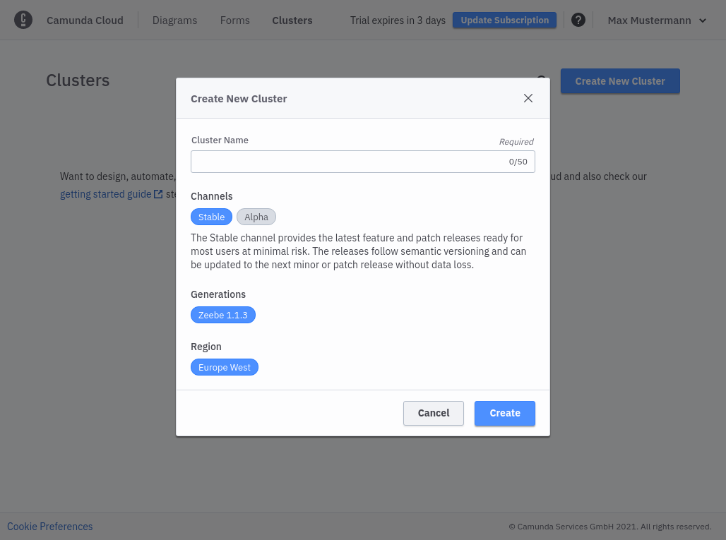Click the external link icon beside getting started guide
The height and width of the screenshot is (540, 726).
tap(158, 193)
